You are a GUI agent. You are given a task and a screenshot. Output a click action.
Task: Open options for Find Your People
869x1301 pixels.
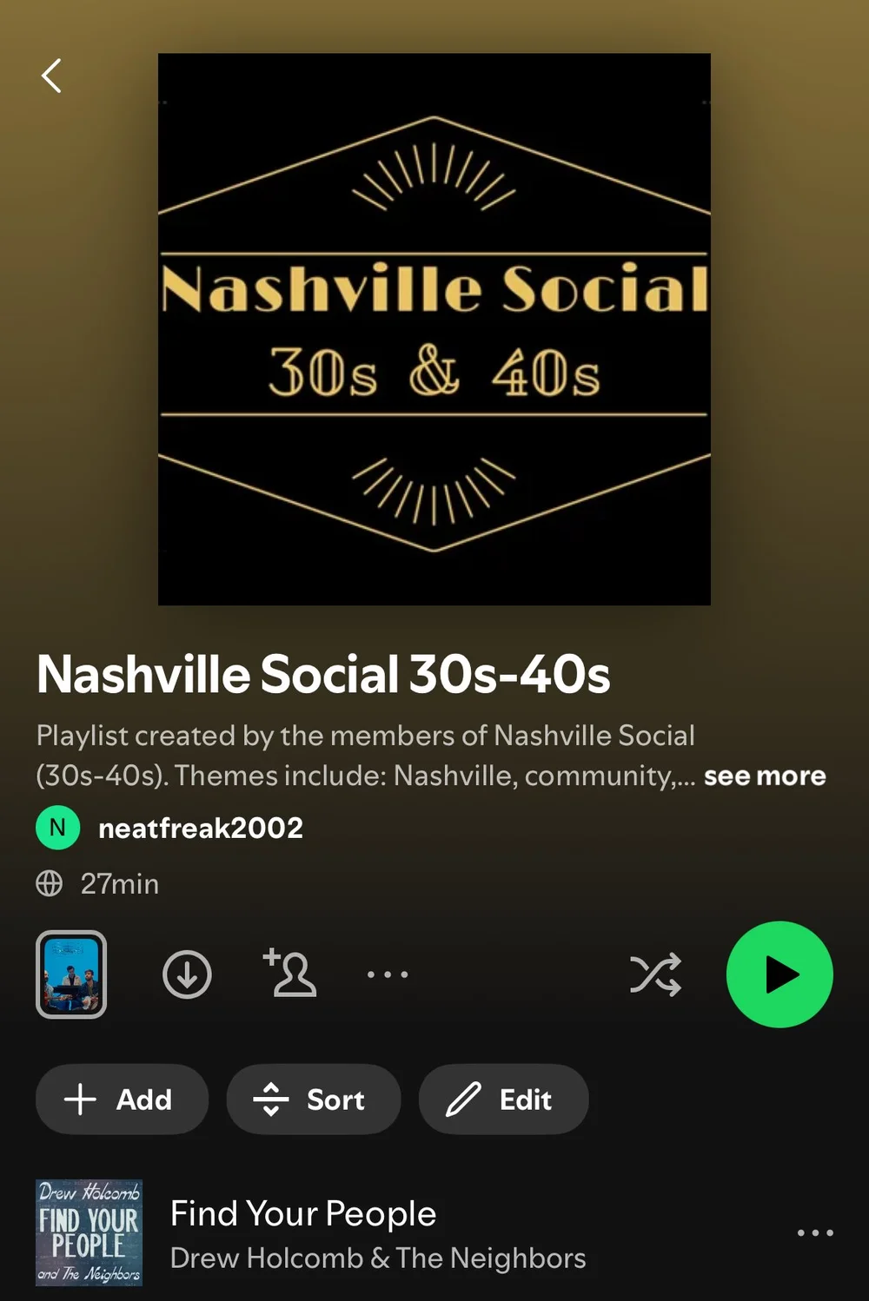coord(815,1232)
